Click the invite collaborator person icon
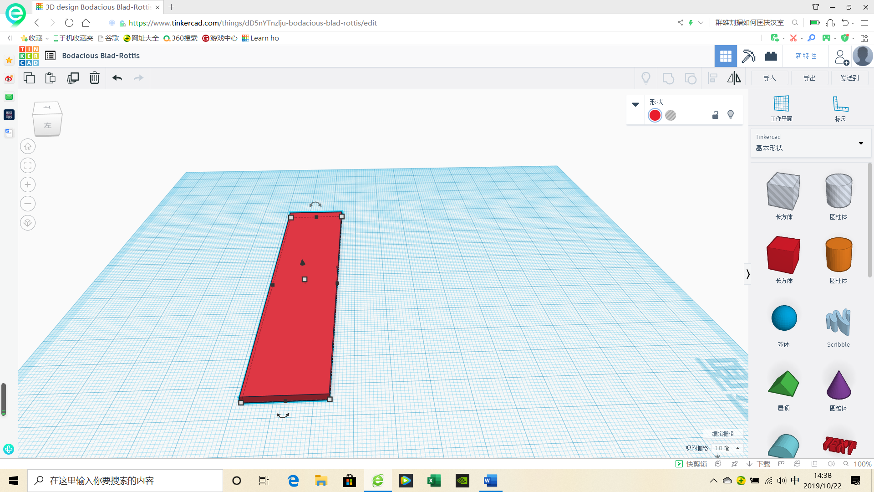The height and width of the screenshot is (492, 874). pos(841,57)
